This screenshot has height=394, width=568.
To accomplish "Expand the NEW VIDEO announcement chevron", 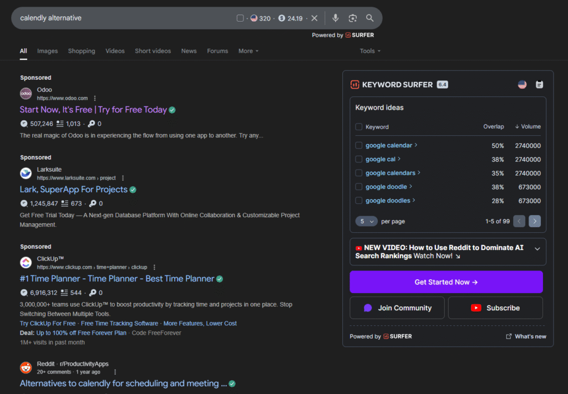I will [x=537, y=249].
